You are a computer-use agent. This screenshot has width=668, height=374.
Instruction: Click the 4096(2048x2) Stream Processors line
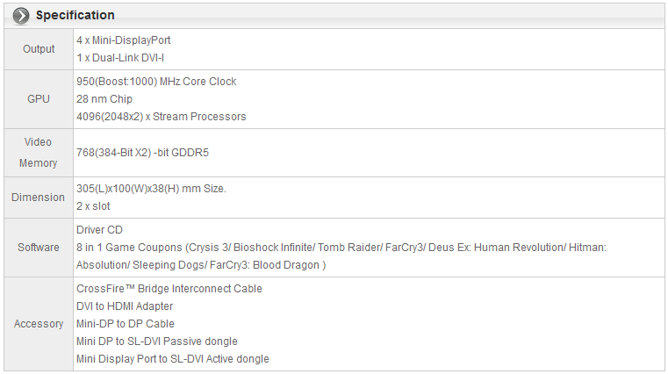161,116
